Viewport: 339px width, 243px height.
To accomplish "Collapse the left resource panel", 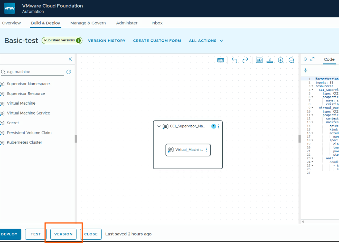I will click(70, 59).
